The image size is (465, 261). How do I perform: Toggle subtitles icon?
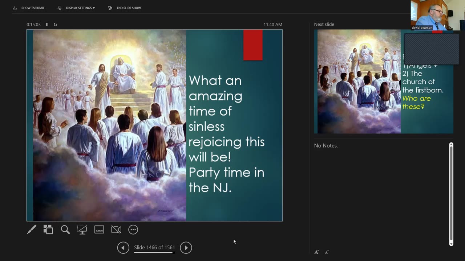coord(99,229)
